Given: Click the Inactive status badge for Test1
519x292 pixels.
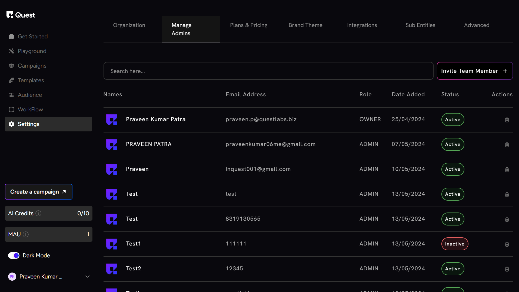Looking at the screenshot, I should pos(455,244).
